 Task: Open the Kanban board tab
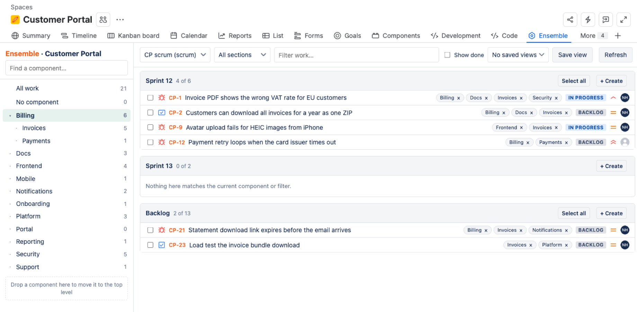point(133,36)
